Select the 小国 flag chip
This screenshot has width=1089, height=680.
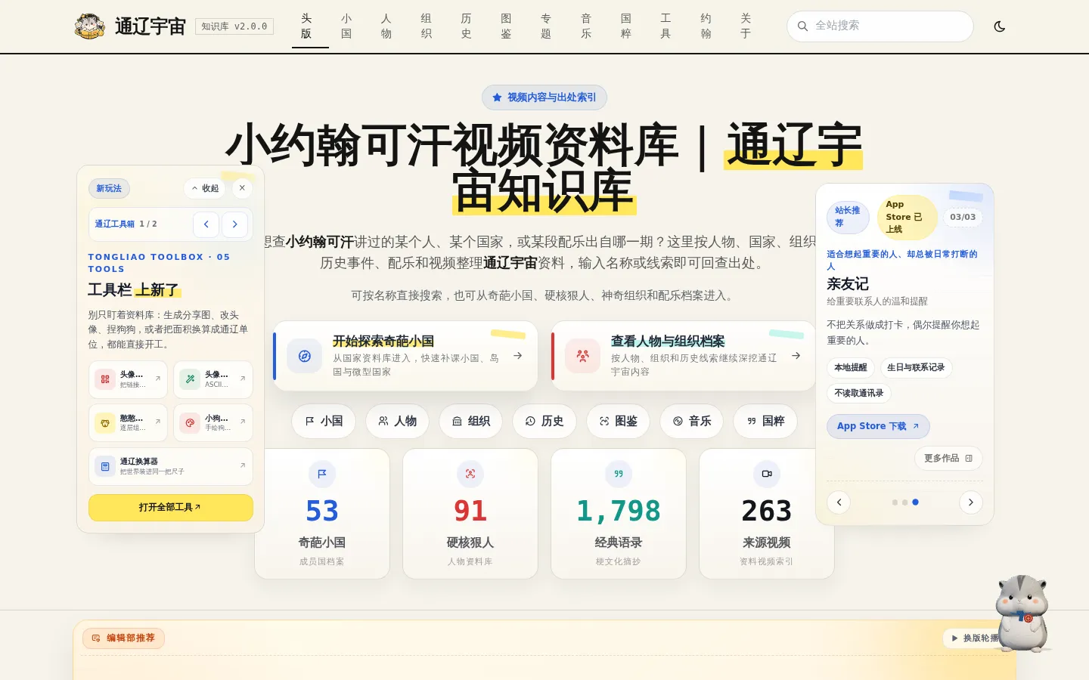pyautogui.click(x=324, y=421)
